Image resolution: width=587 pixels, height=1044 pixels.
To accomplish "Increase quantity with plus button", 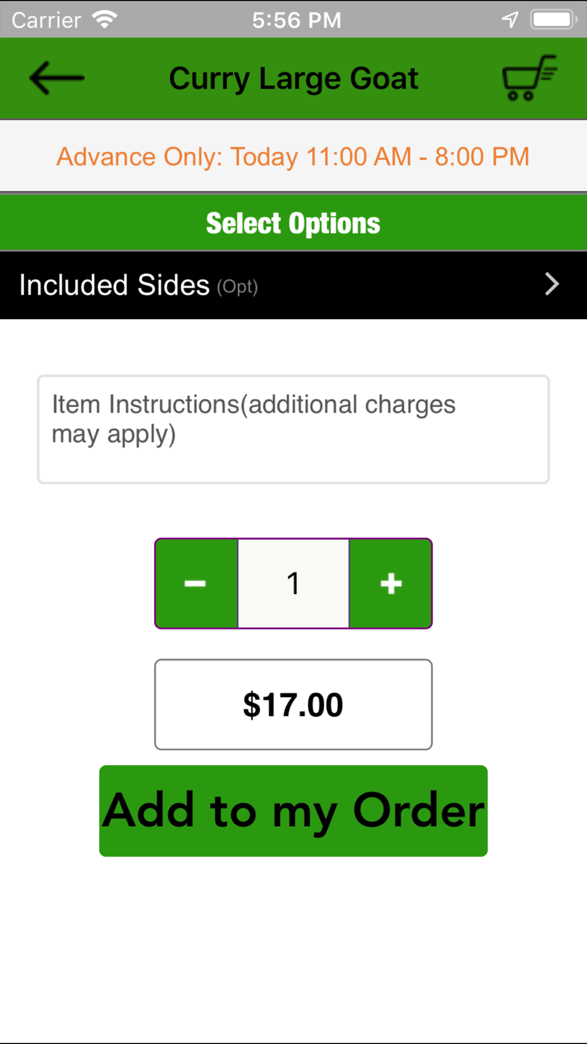I will (x=391, y=584).
